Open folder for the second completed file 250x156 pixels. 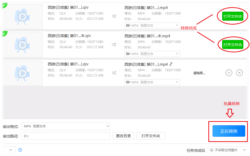point(232,44)
